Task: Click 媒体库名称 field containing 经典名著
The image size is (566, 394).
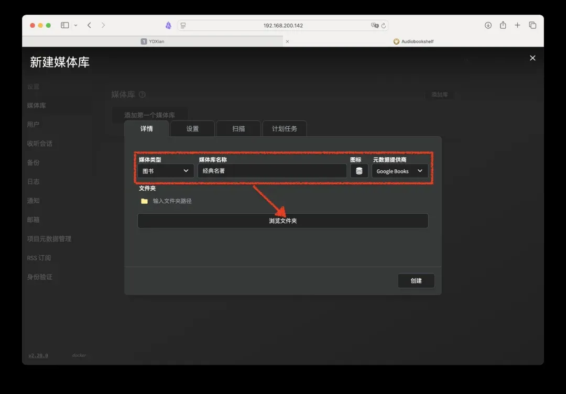Action: pos(271,171)
